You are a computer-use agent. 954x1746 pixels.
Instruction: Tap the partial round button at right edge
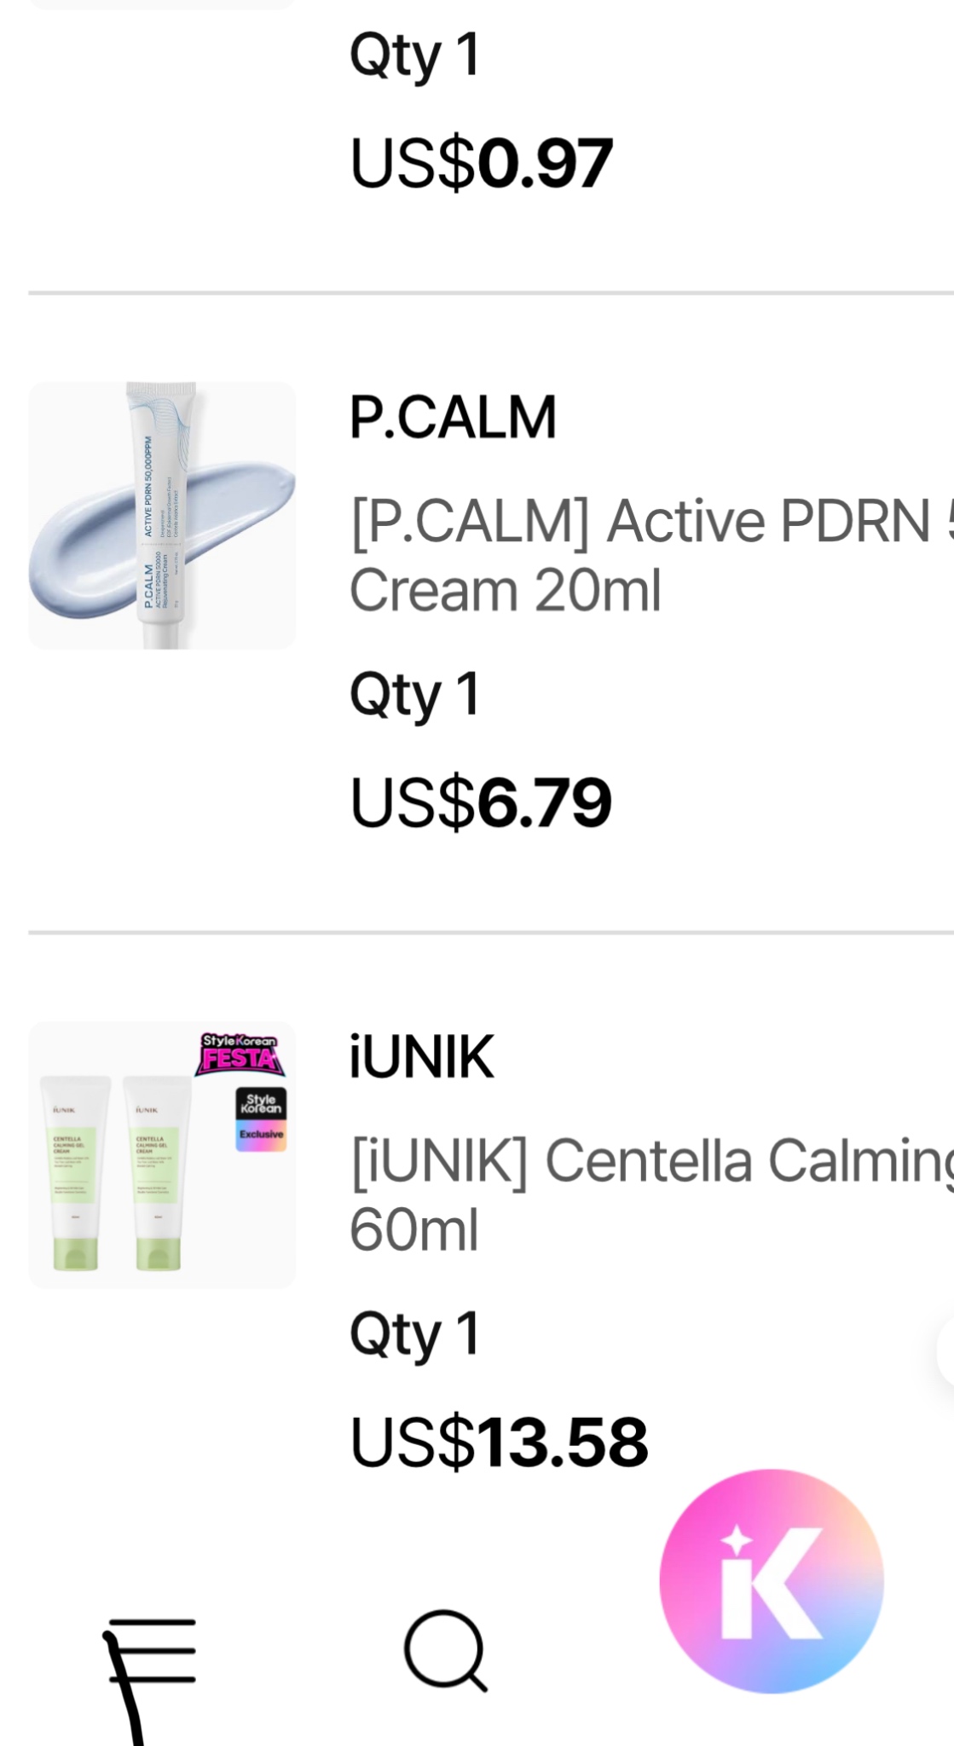pyautogui.click(x=945, y=1351)
